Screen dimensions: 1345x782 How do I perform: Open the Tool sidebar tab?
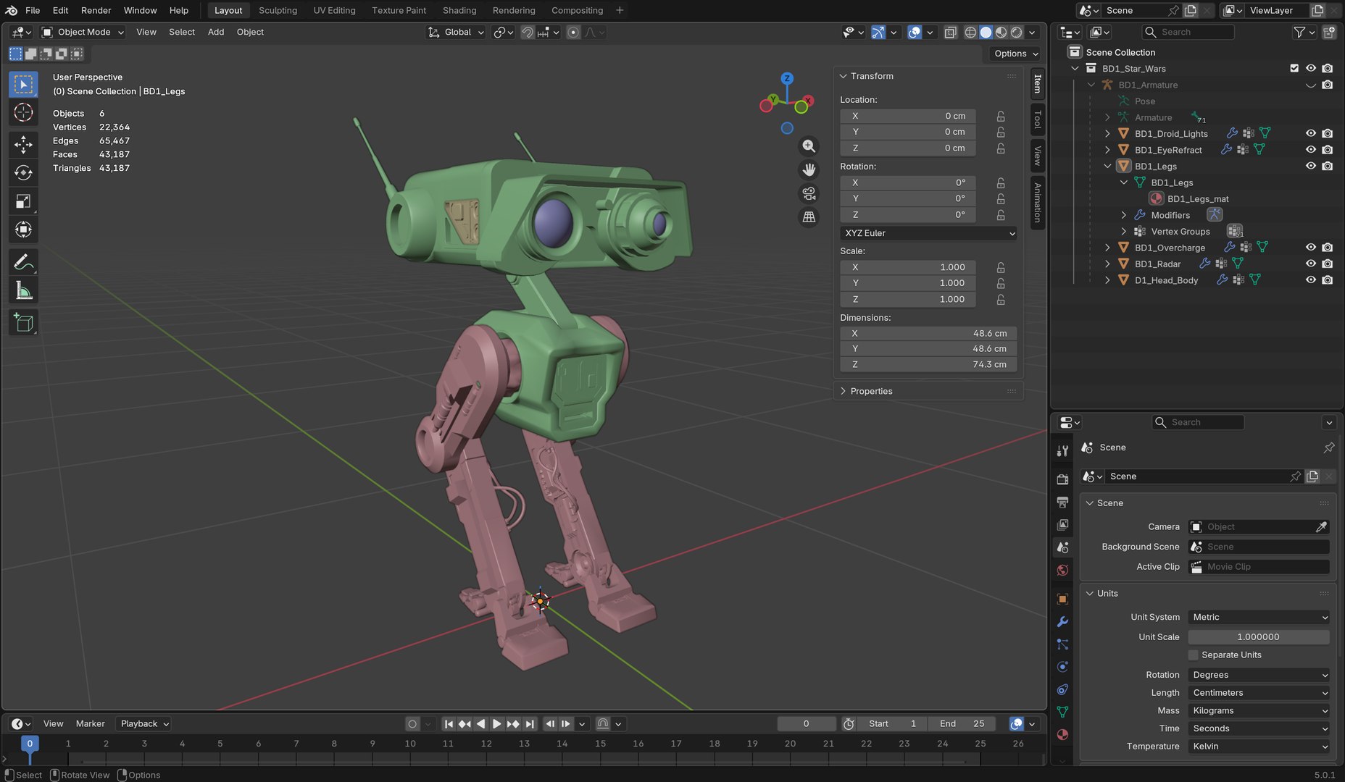click(x=1037, y=119)
